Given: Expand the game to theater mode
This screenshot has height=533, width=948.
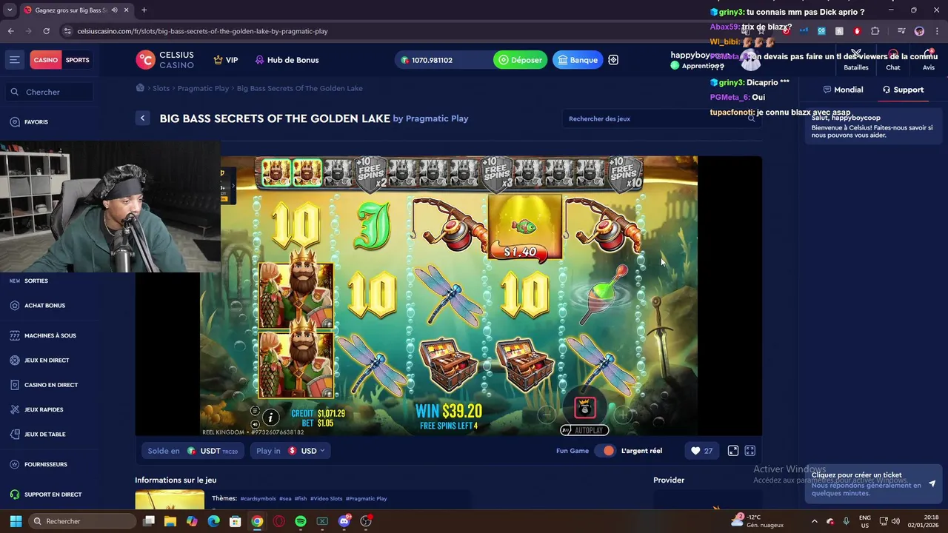Looking at the screenshot, I should click(733, 451).
